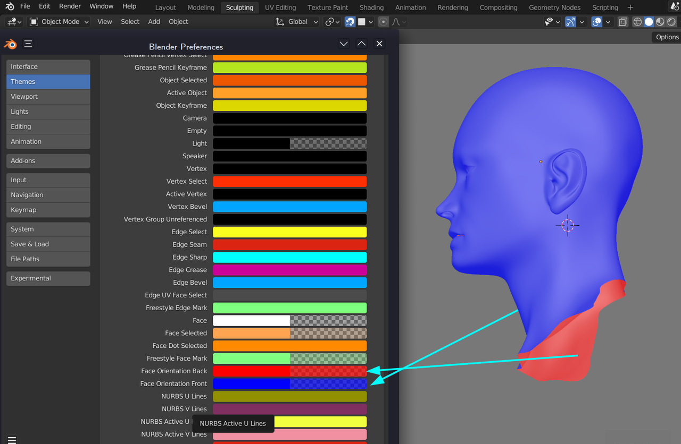The height and width of the screenshot is (444, 681).
Task: Click the Options button in the viewport
Action: coord(667,37)
